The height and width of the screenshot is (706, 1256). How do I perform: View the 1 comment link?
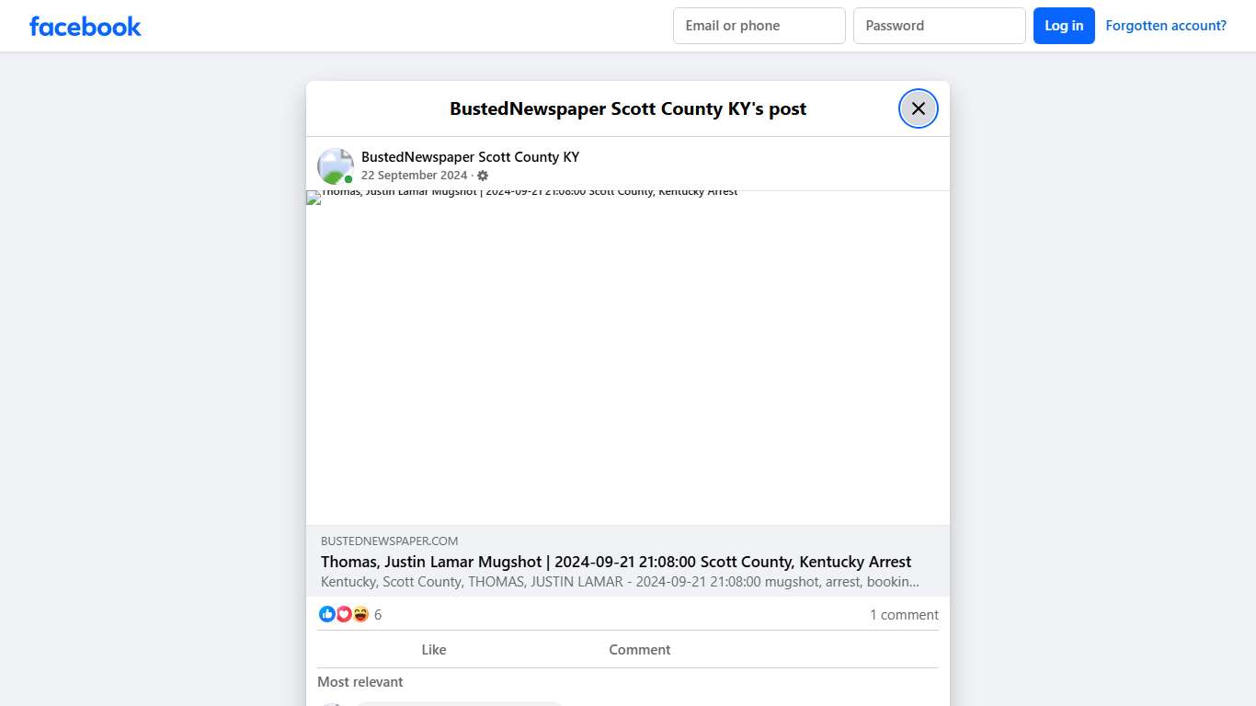click(904, 614)
